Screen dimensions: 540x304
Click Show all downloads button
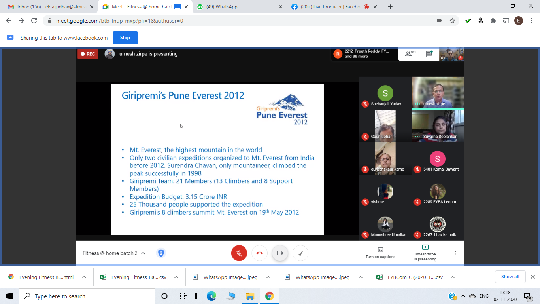(x=510, y=277)
